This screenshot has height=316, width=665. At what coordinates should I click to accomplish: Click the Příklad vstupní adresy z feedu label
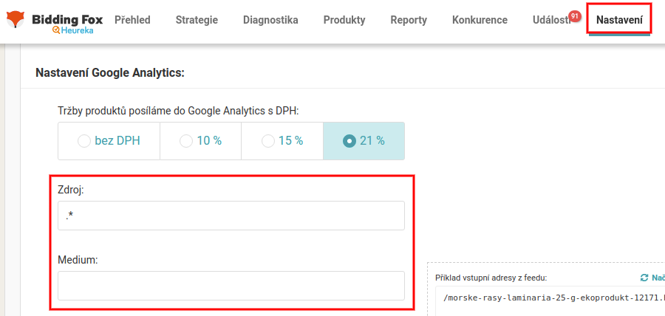491,278
